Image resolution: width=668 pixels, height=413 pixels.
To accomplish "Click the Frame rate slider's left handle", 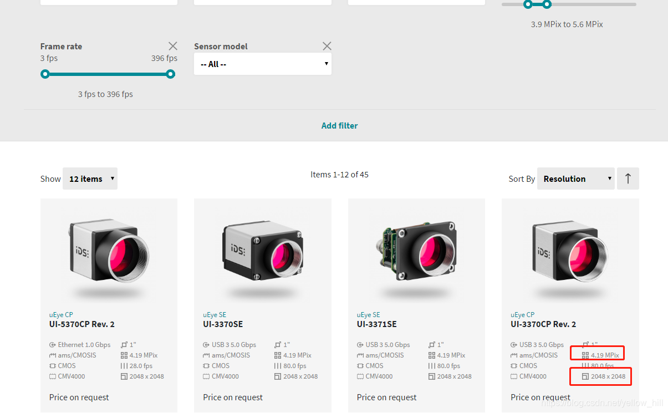I will 45,74.
